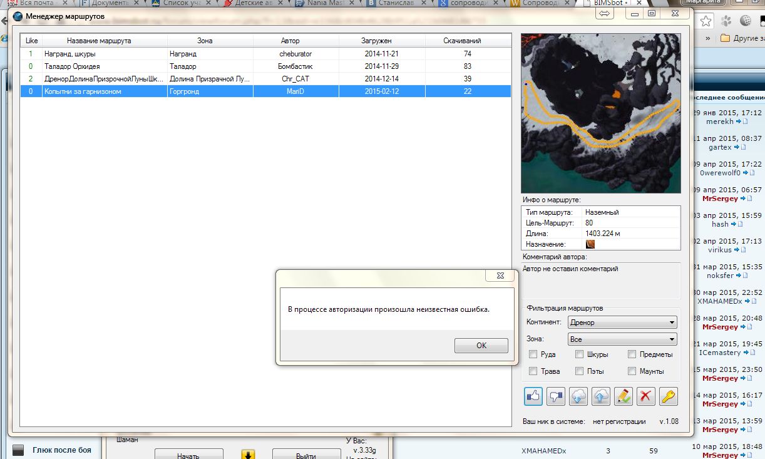Click the thumbs-up like route button
The image size is (765, 459).
coord(533,396)
